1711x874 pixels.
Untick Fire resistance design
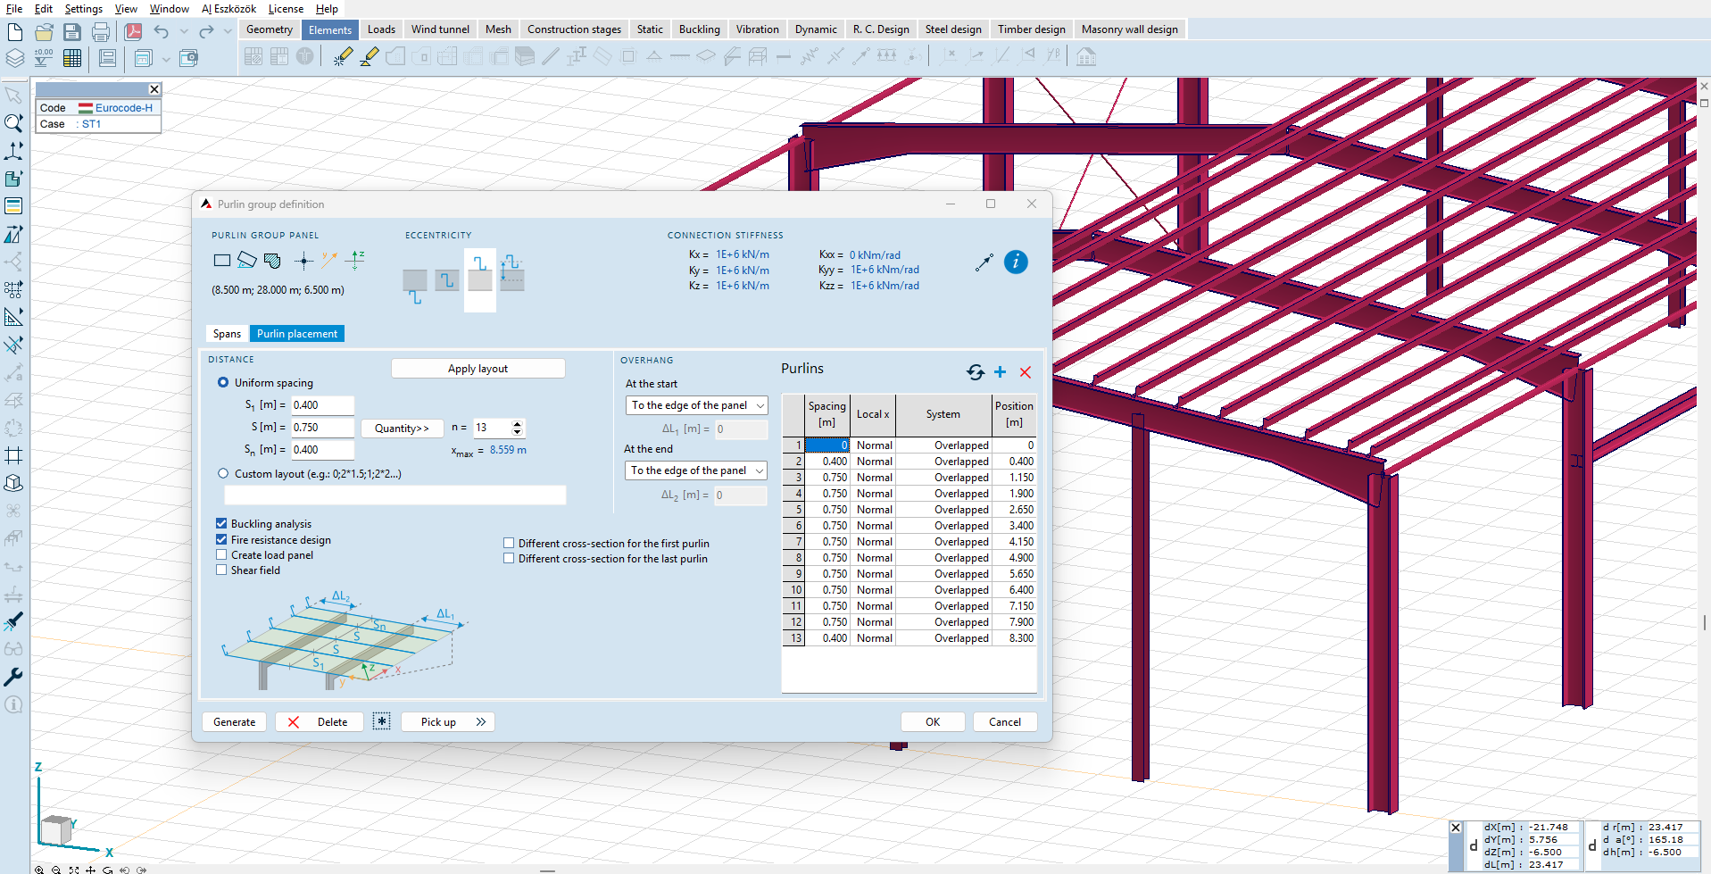(x=221, y=539)
